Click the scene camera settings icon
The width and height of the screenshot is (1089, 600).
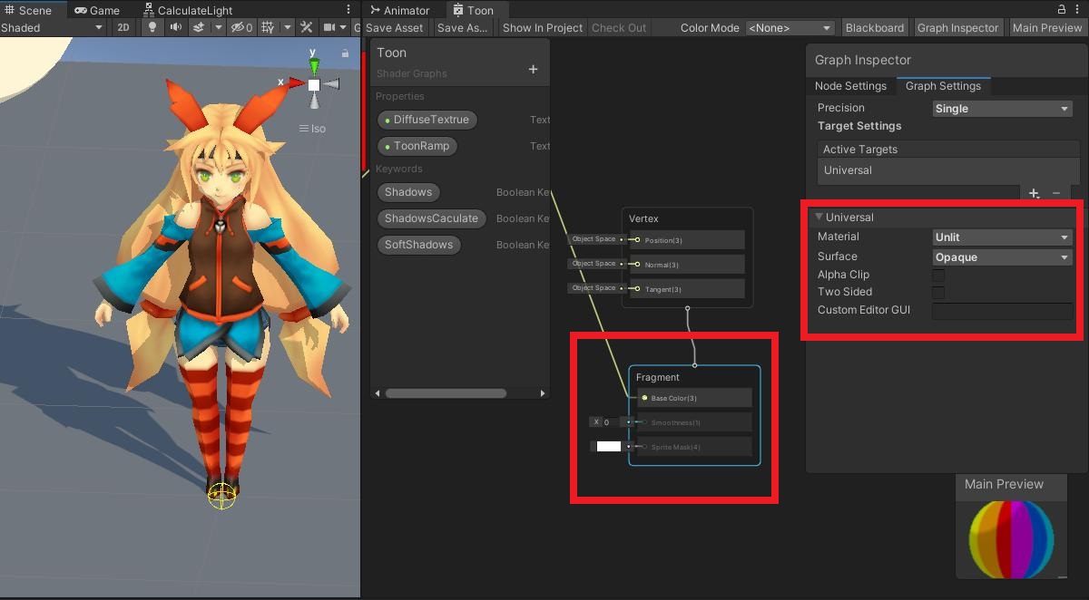click(329, 27)
